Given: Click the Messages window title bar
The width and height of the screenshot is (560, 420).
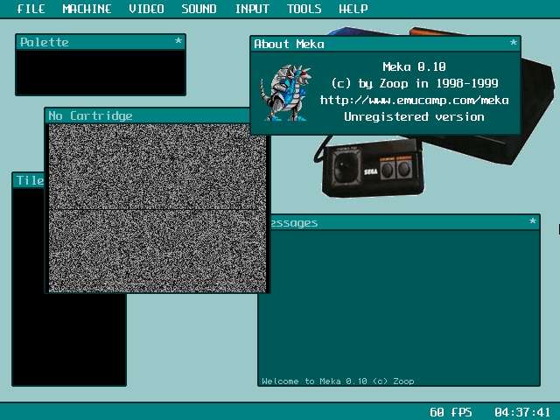Looking at the screenshot, I should 403,222.
